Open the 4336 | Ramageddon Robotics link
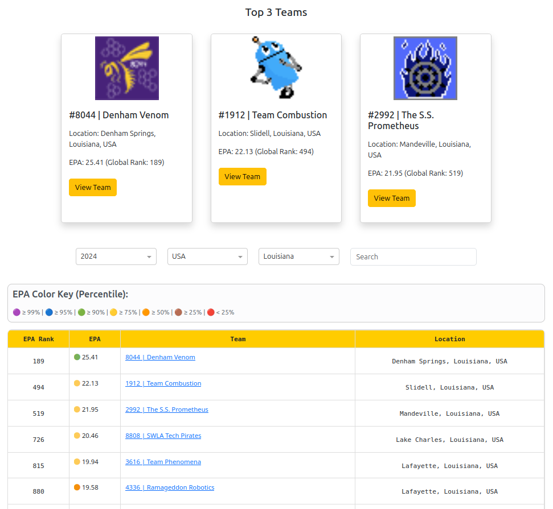This screenshot has width=553, height=509. pyautogui.click(x=170, y=487)
